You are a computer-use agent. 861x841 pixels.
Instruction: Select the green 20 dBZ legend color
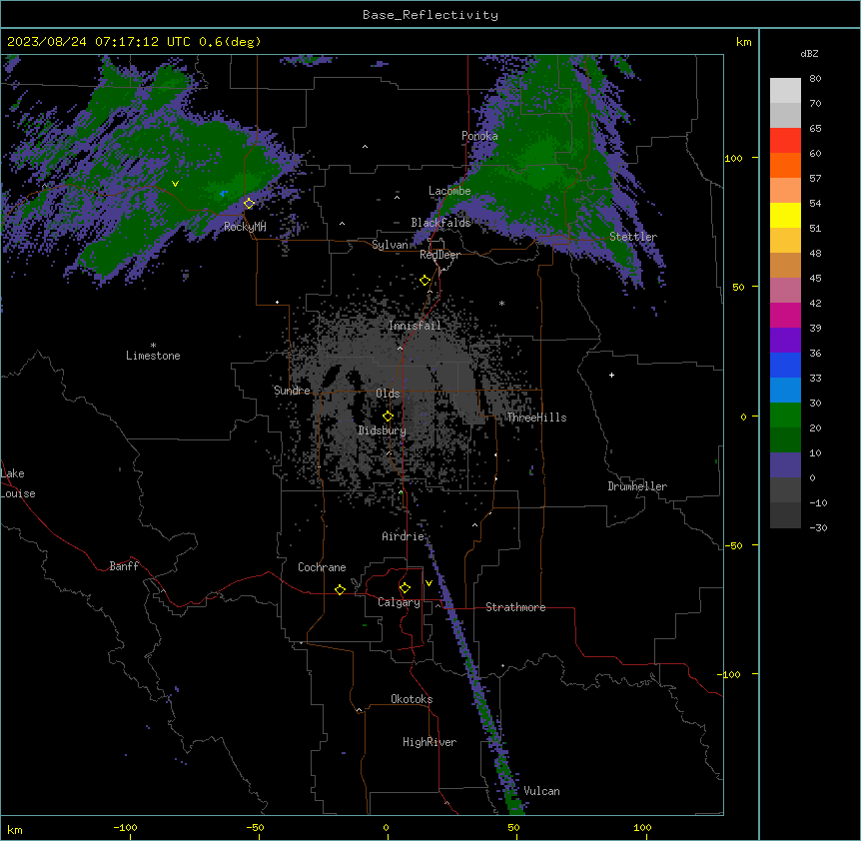[x=785, y=416]
